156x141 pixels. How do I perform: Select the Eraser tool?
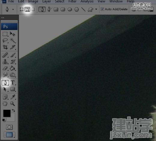click(x=5, y=68)
